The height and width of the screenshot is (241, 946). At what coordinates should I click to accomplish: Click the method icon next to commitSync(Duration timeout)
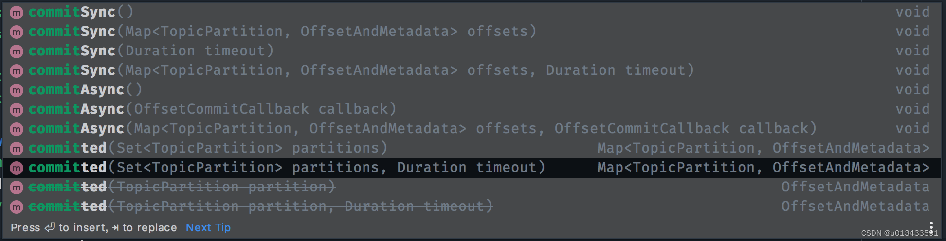(x=17, y=52)
